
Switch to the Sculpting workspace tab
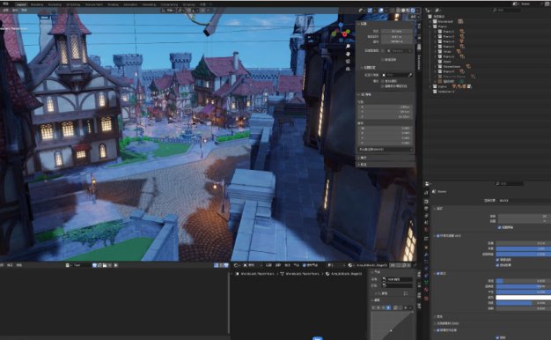click(55, 4)
